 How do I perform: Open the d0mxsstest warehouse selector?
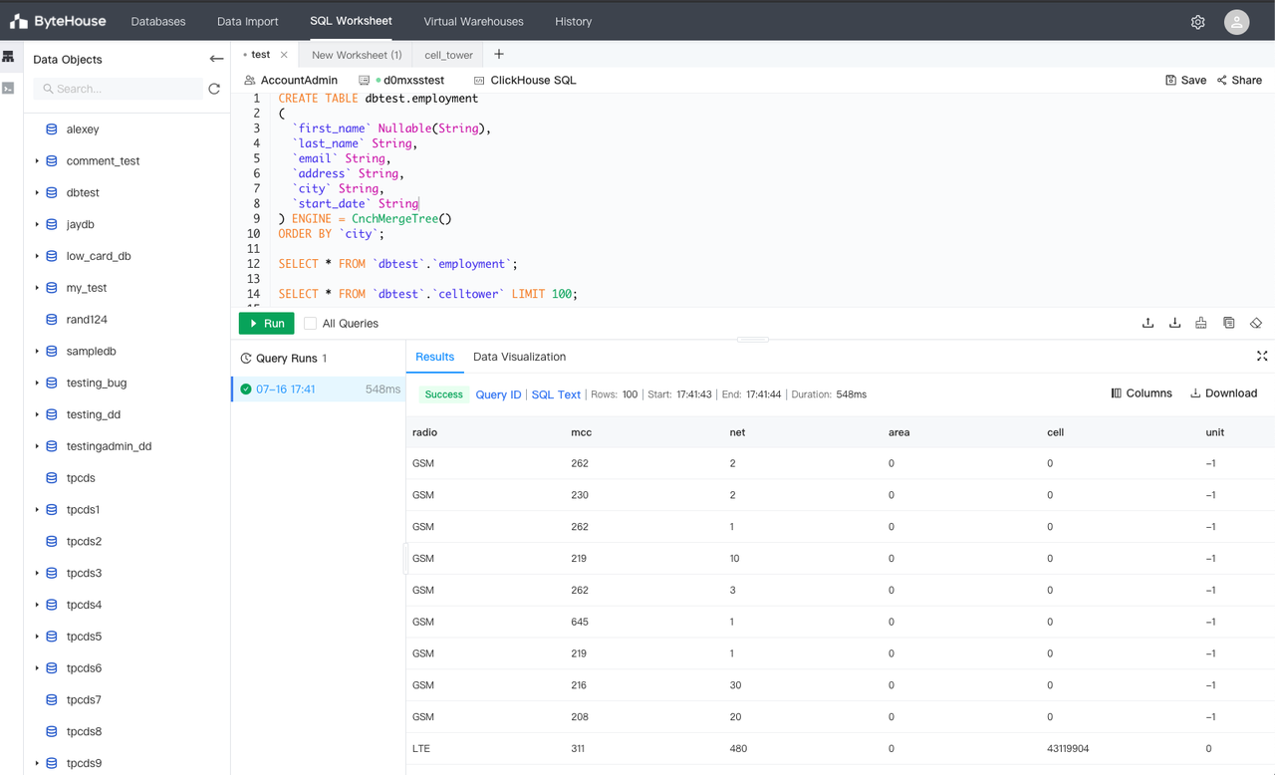click(x=408, y=80)
